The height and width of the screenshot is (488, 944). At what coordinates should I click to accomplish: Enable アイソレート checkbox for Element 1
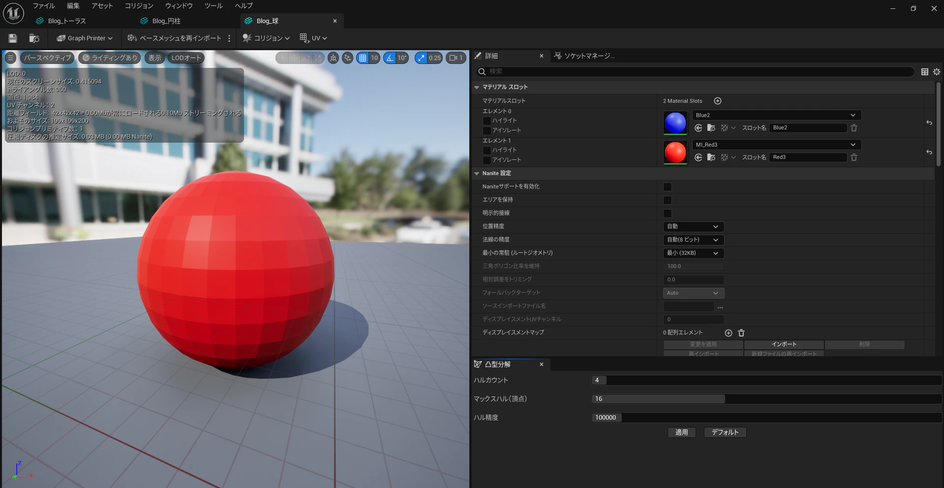[487, 160]
